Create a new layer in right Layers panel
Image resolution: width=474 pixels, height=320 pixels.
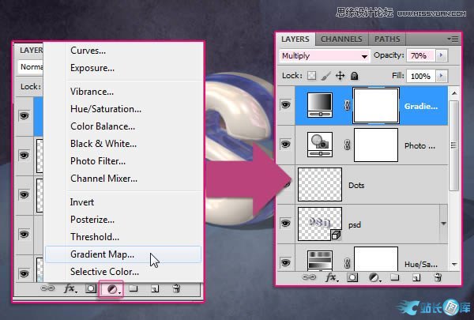tap(413, 278)
